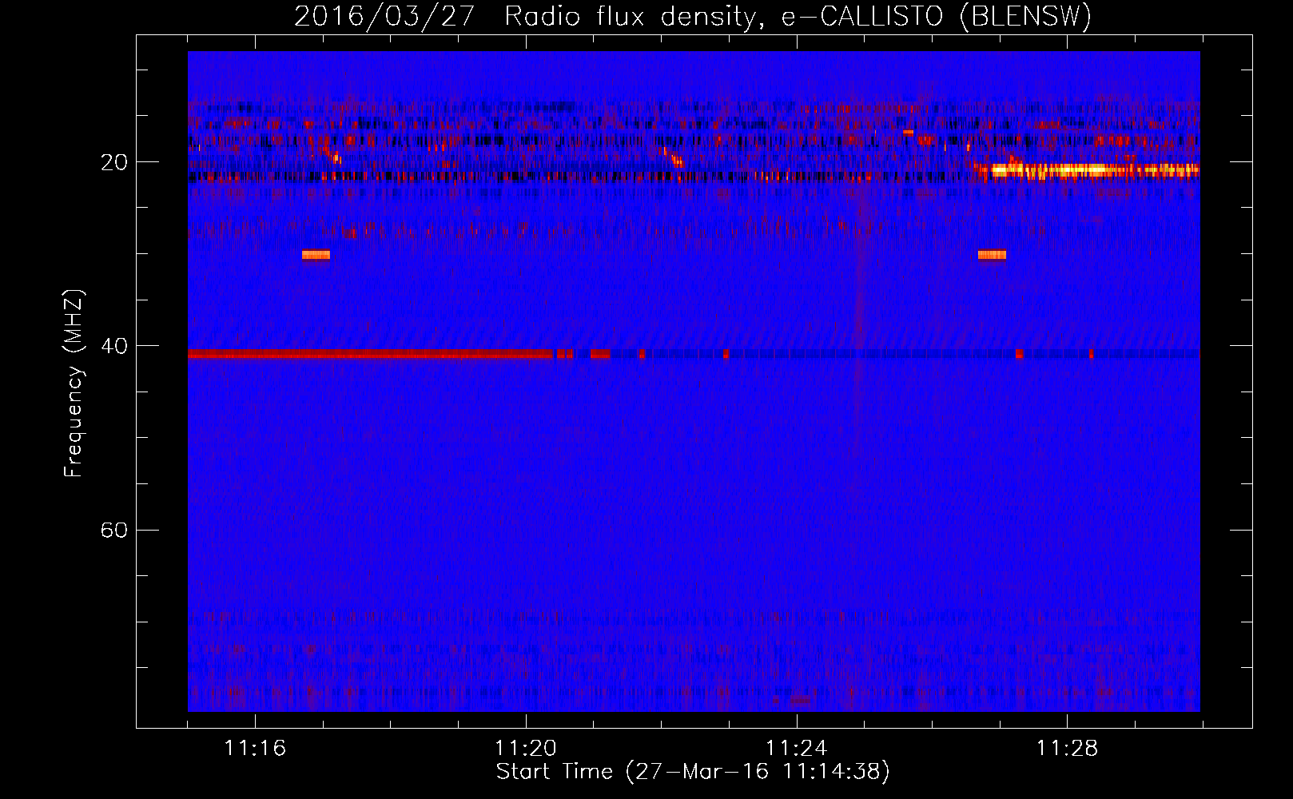Click the 11:20 time axis label
1293x799 pixels.
pos(526,748)
